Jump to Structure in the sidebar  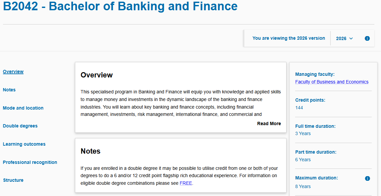click(13, 180)
